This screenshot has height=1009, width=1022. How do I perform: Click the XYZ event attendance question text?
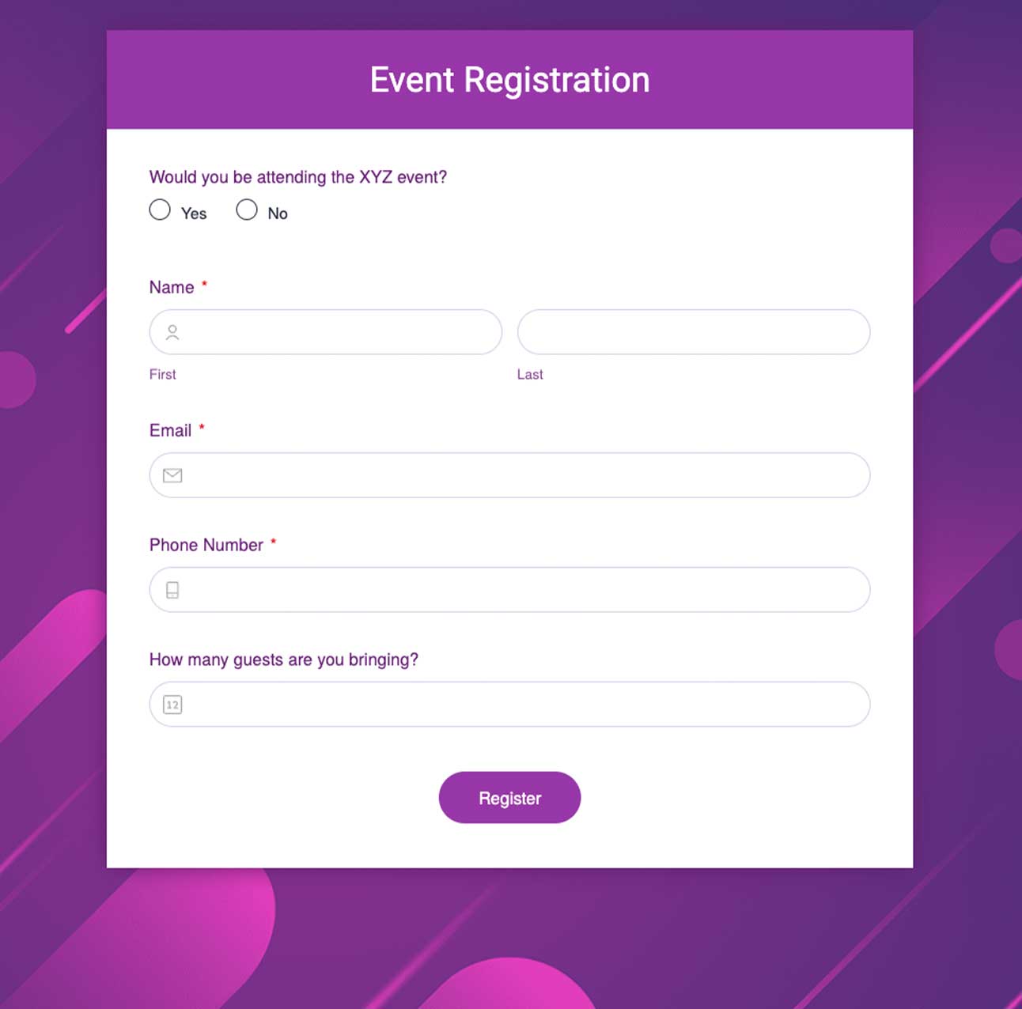coord(297,177)
